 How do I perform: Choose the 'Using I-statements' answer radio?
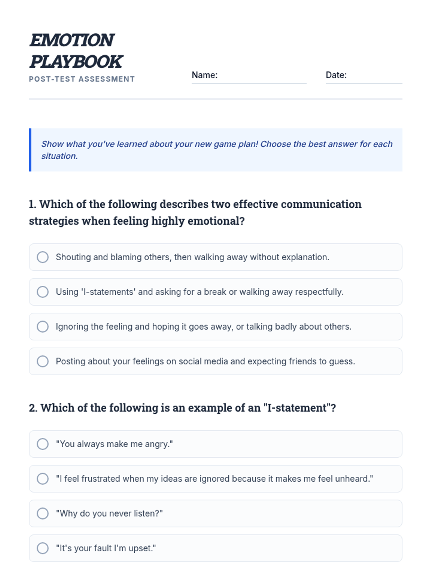coord(43,292)
